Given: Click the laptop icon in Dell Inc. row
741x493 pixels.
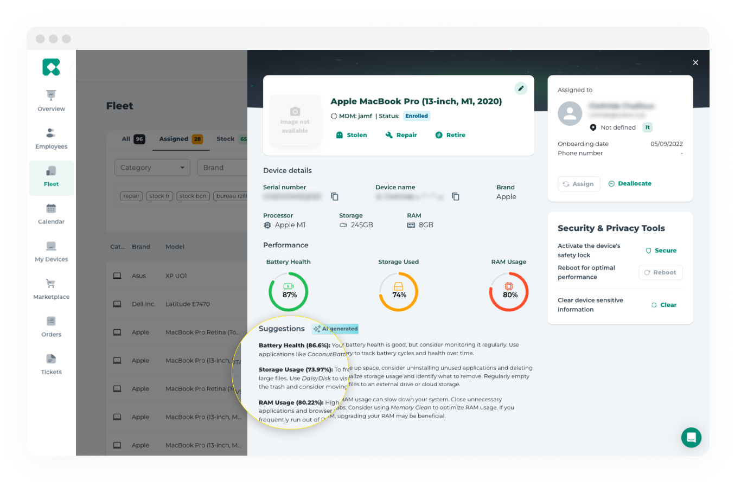Looking at the screenshot, I should click(x=117, y=304).
